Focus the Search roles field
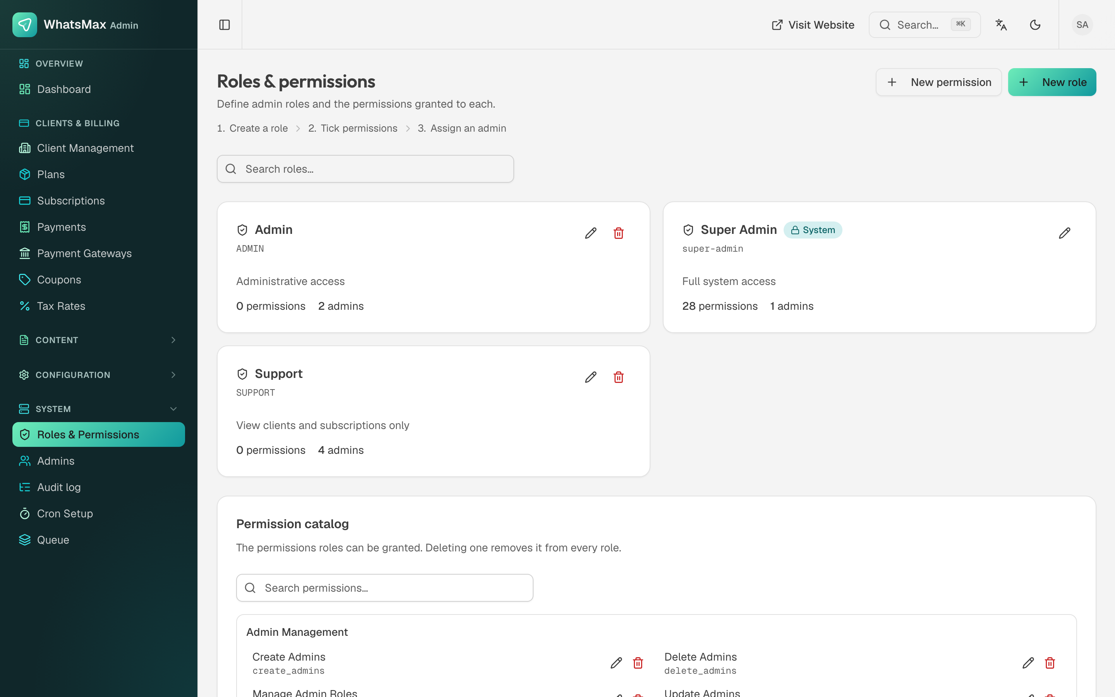Screen dimensions: 1115x697 [x=365, y=169]
